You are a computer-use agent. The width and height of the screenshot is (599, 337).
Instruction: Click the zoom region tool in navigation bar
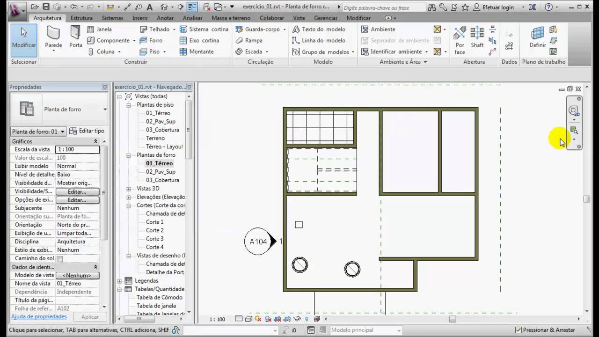coord(574,131)
